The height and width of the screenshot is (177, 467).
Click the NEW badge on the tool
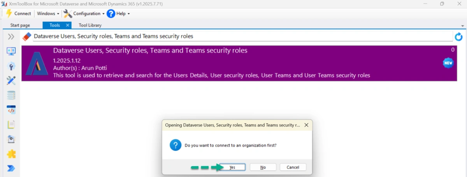click(x=448, y=63)
